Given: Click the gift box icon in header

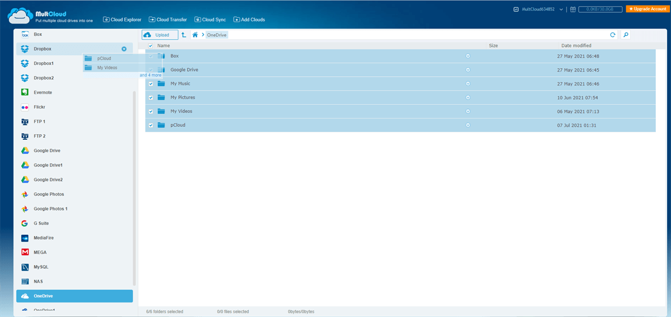Looking at the screenshot, I should coord(573,10).
